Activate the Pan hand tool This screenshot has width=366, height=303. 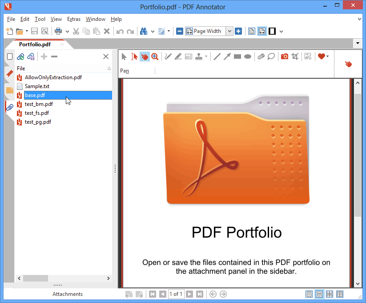(145, 57)
